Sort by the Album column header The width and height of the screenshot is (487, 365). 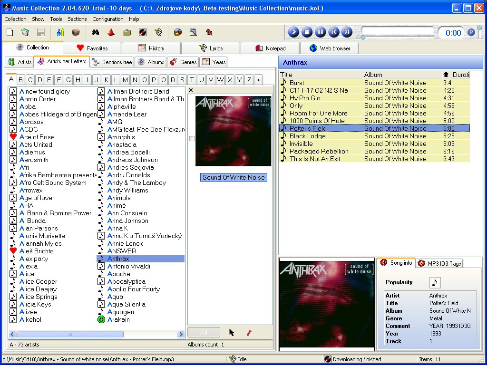point(402,75)
